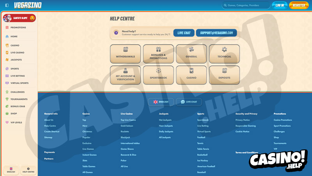The width and height of the screenshot is (312, 176).
Task: Open Casino in the sidebar
Action: (12, 45)
